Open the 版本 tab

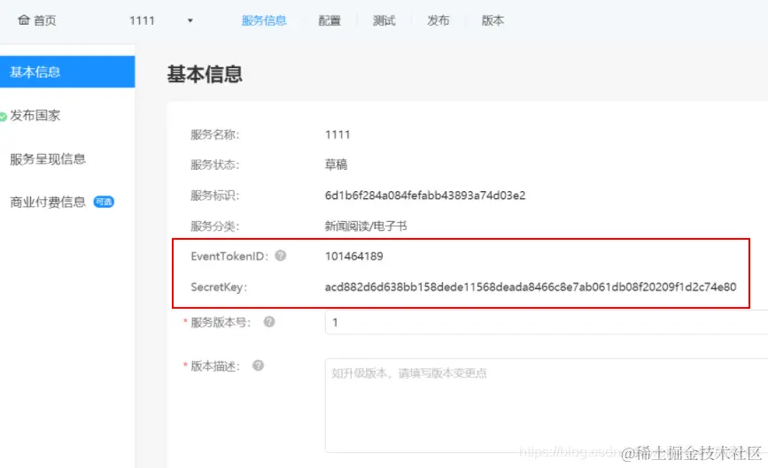coord(493,20)
